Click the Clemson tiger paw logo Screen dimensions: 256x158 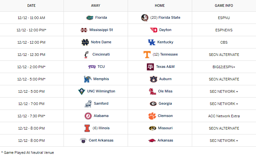152,116
